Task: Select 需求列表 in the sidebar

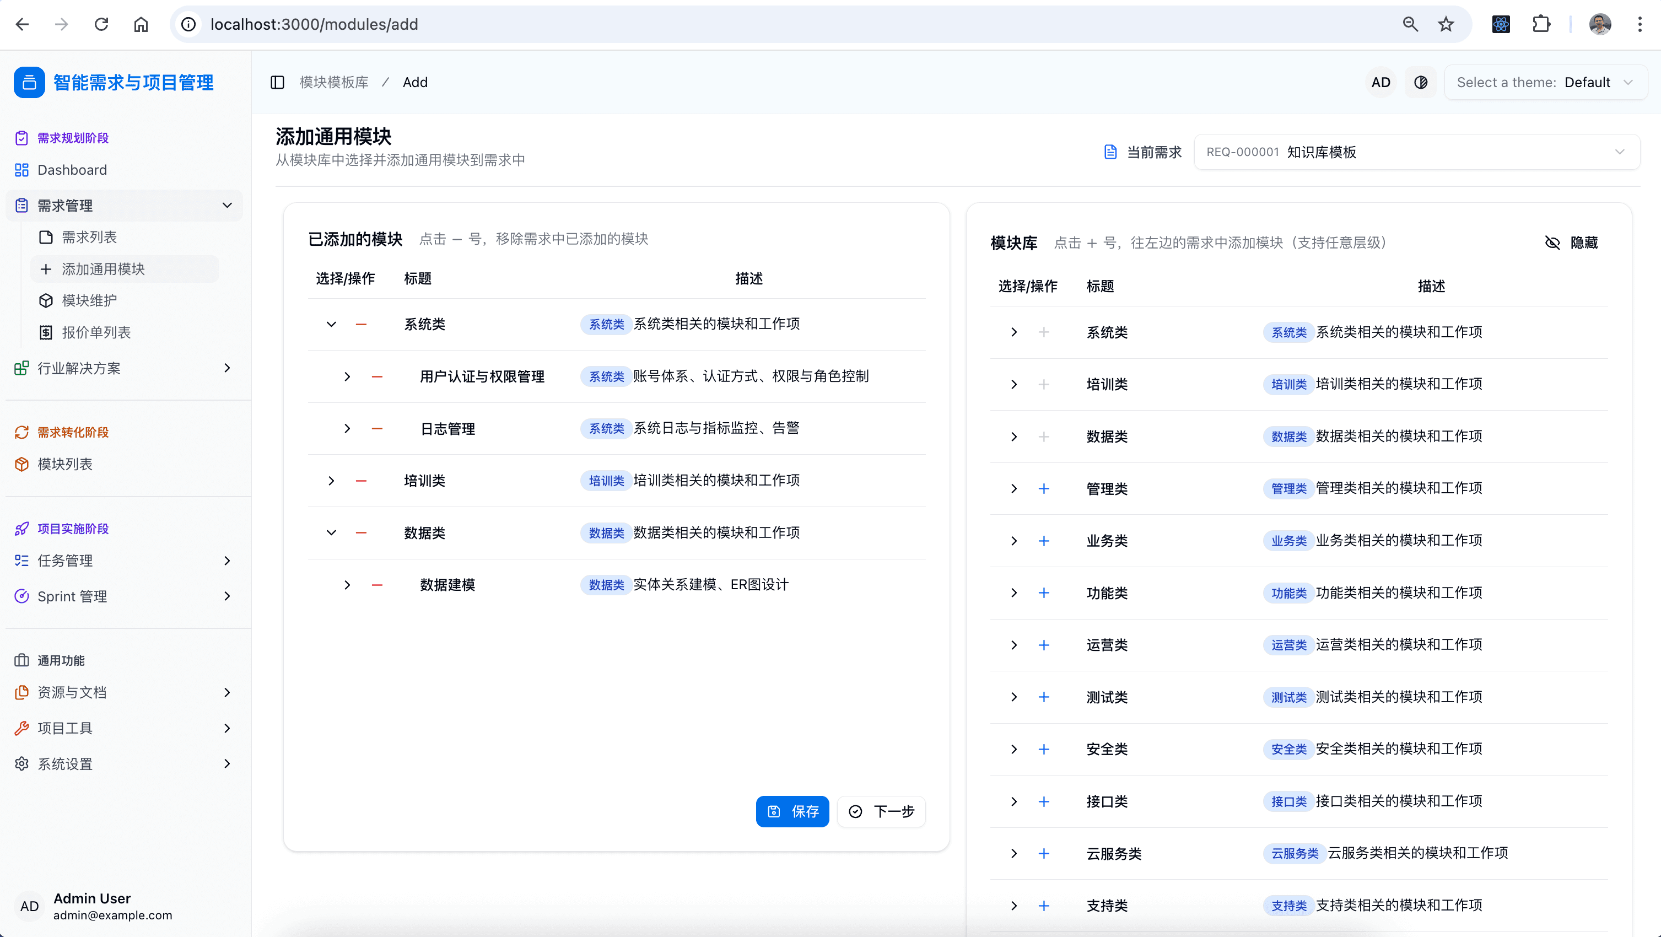Action: [x=89, y=236]
